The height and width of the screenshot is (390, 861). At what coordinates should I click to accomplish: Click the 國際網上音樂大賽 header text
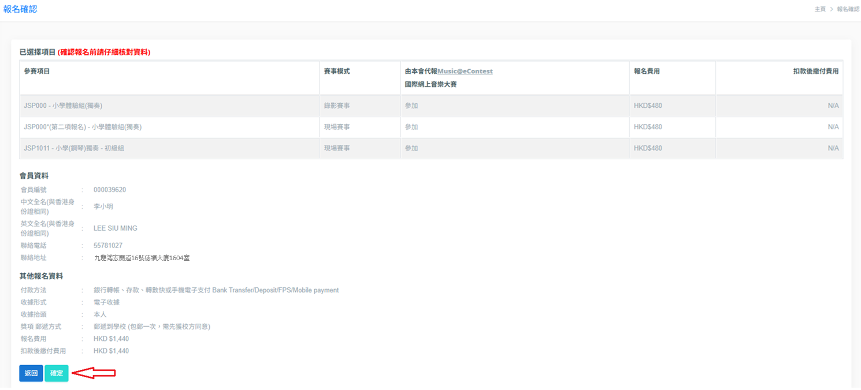[x=431, y=84]
